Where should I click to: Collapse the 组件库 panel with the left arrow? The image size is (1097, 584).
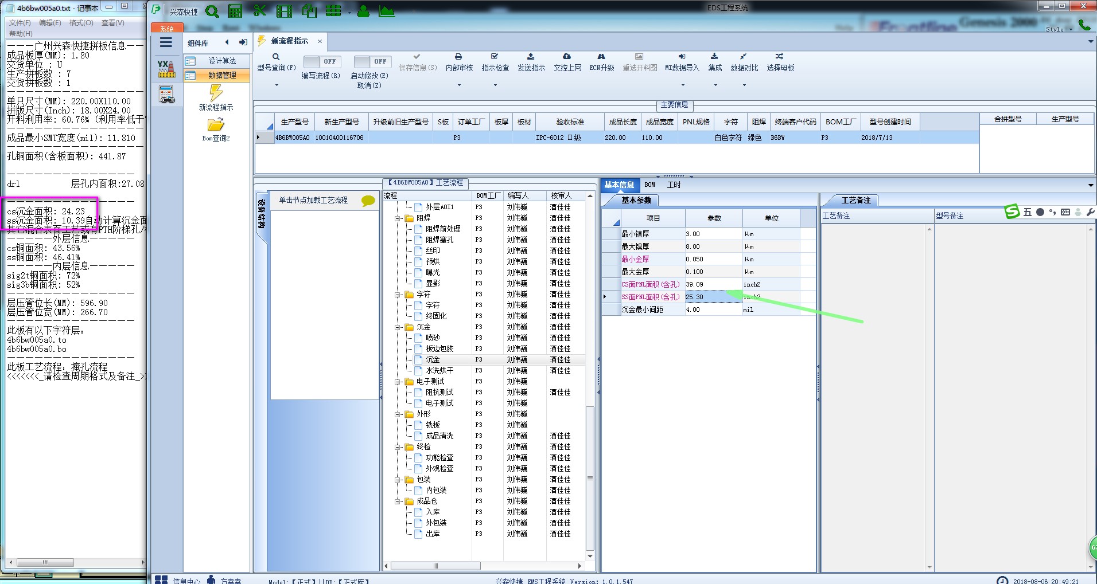click(x=227, y=42)
